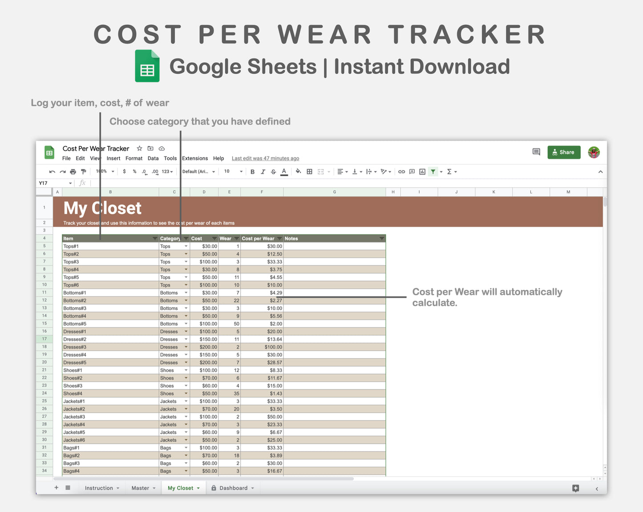Open the Extensions menu
The height and width of the screenshot is (512, 643).
click(x=194, y=158)
